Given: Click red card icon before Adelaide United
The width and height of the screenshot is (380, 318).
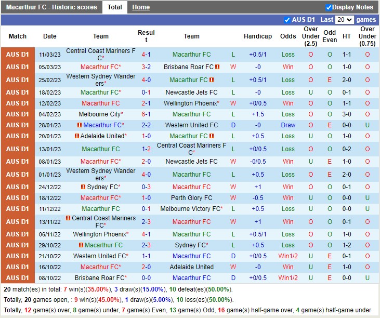Looking at the screenshot, I should click(x=76, y=136).
